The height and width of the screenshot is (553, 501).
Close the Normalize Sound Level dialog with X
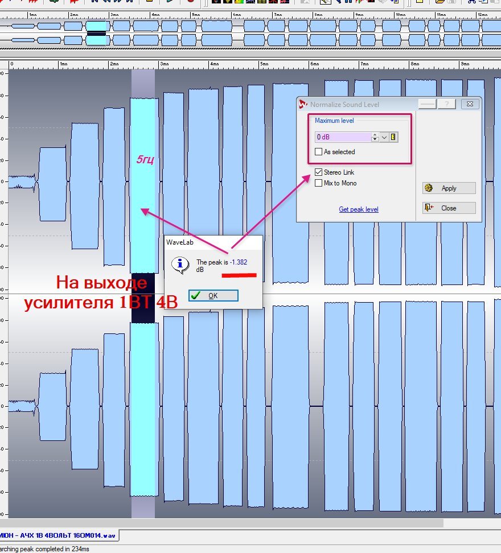469,104
